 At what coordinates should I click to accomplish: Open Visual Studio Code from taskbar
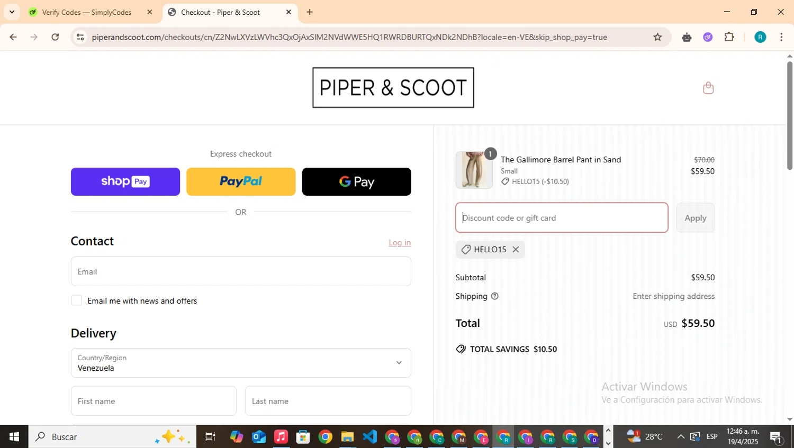tap(369, 437)
